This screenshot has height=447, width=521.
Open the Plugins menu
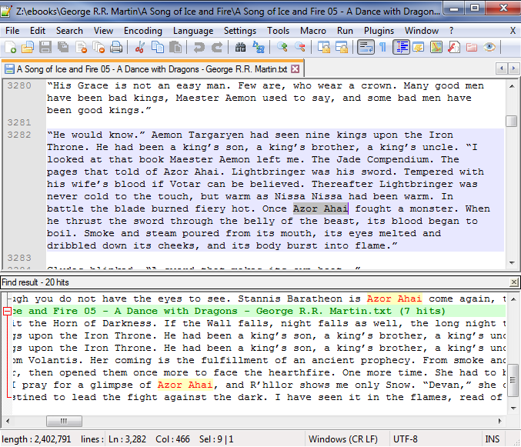(379, 31)
